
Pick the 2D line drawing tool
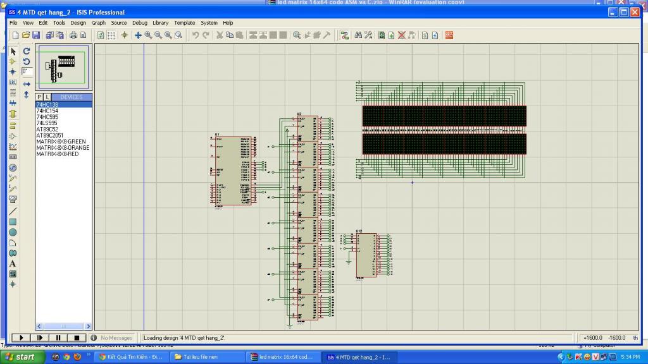coord(13,211)
